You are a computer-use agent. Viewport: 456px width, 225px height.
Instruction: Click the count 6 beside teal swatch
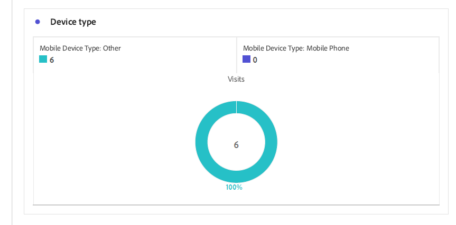pyautogui.click(x=52, y=60)
